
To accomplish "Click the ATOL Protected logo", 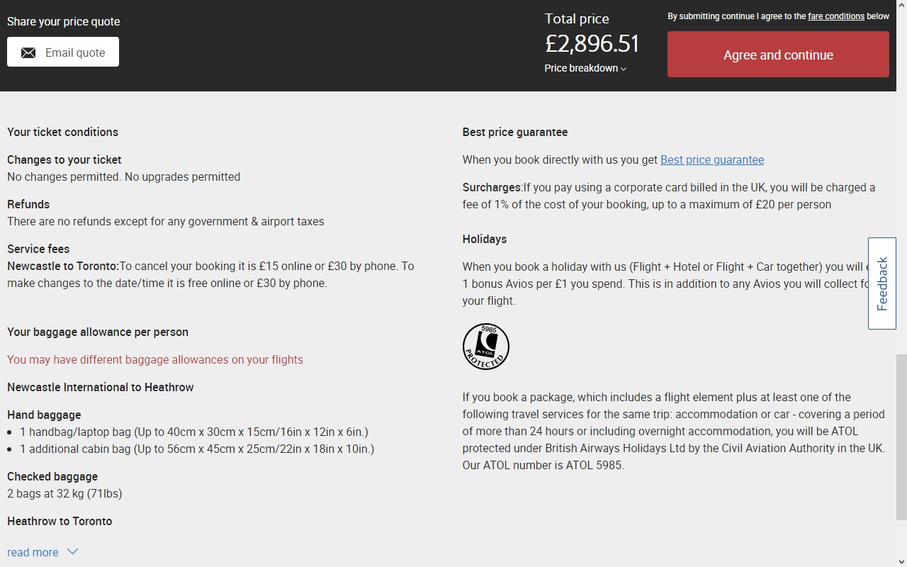I will click(x=486, y=347).
